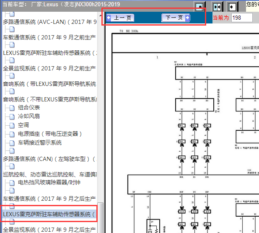
Task: Click the page icon beside 电热挡风玻璃除霜器/时钟
Action: click(12, 183)
